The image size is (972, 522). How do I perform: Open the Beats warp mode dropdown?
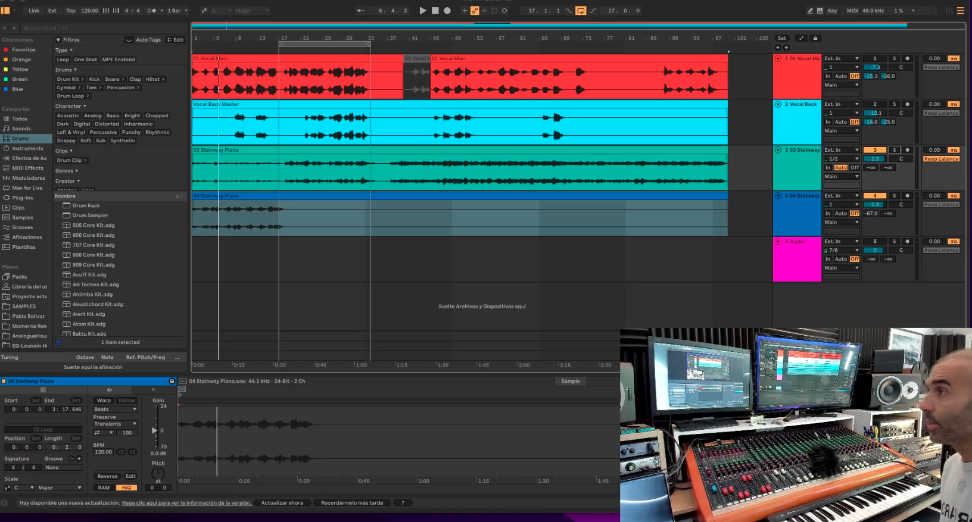pos(115,410)
